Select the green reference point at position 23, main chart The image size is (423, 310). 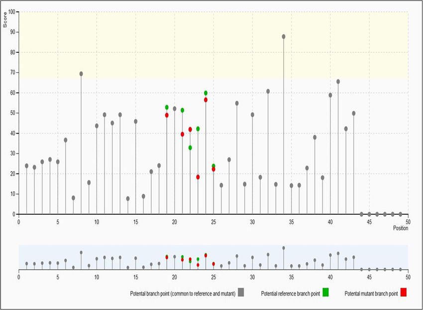pos(198,129)
